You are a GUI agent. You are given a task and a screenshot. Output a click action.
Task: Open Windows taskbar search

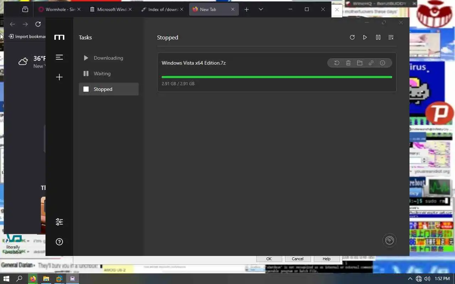pyautogui.click(x=20, y=279)
